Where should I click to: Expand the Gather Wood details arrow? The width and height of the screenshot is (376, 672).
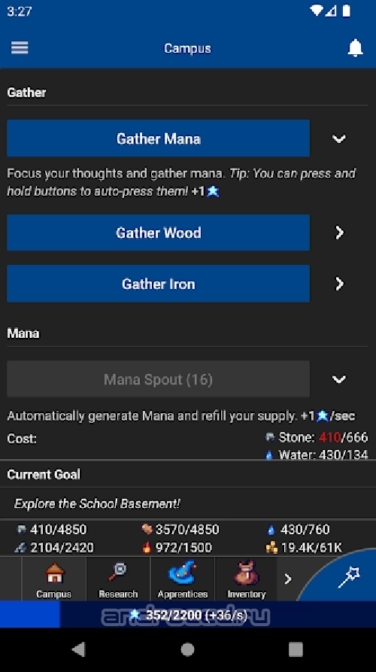coord(339,233)
